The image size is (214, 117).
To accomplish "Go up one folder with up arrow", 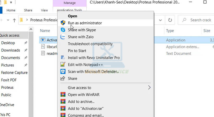I will [x=15, y=20].
